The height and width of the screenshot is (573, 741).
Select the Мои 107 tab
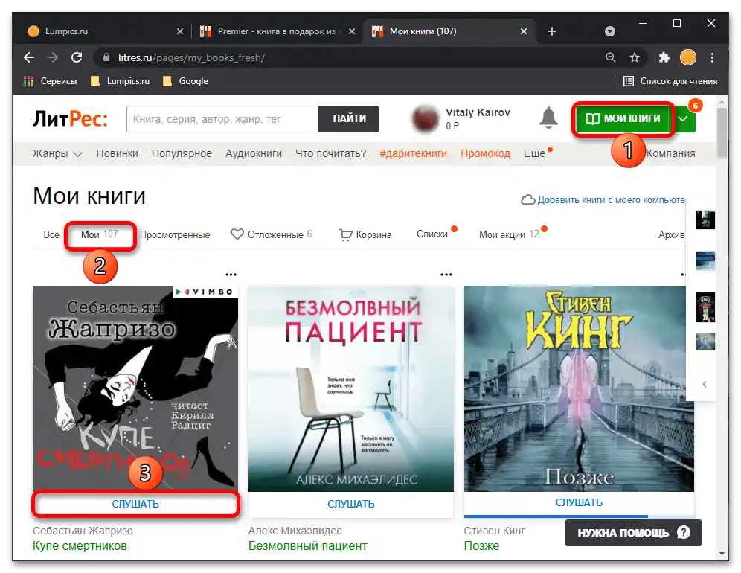pos(99,234)
